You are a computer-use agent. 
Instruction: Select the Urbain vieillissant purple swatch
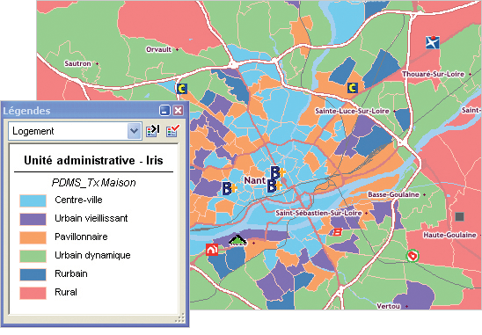click(x=33, y=219)
